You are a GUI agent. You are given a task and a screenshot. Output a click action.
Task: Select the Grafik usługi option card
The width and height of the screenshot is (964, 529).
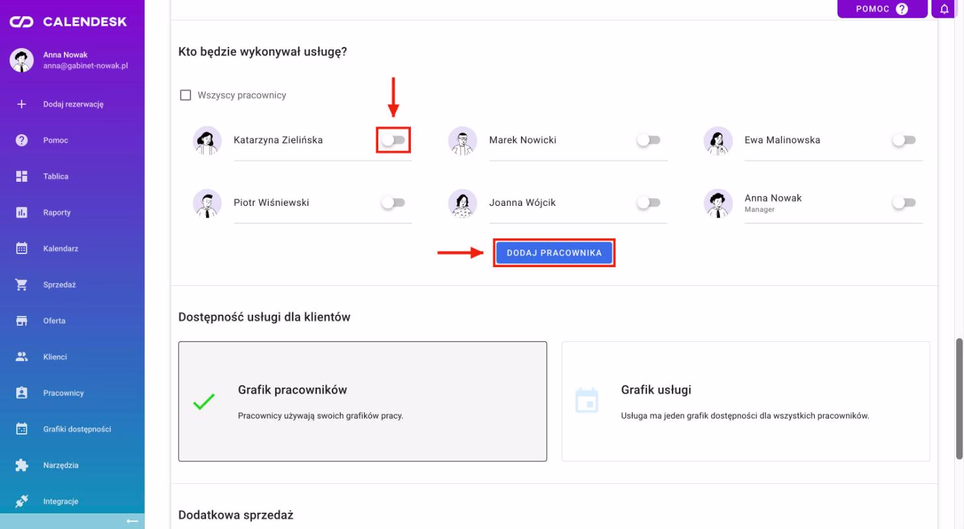click(x=746, y=401)
